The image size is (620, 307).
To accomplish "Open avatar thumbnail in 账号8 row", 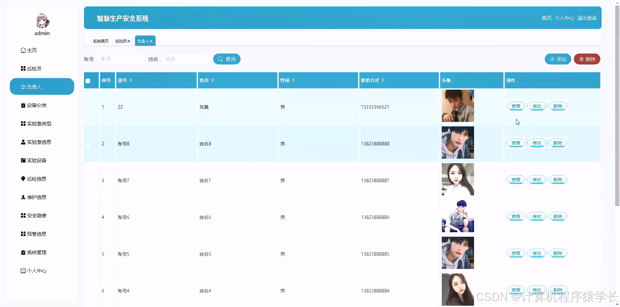I will (458, 143).
